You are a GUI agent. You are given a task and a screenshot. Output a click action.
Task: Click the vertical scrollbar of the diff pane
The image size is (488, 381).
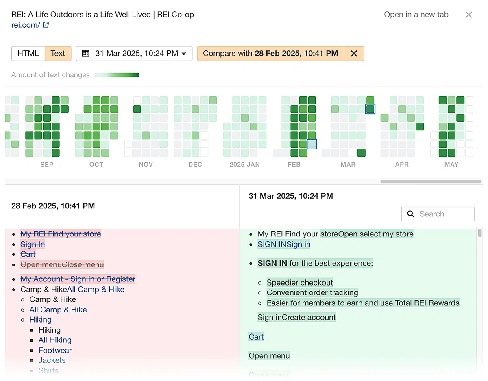[x=480, y=233]
